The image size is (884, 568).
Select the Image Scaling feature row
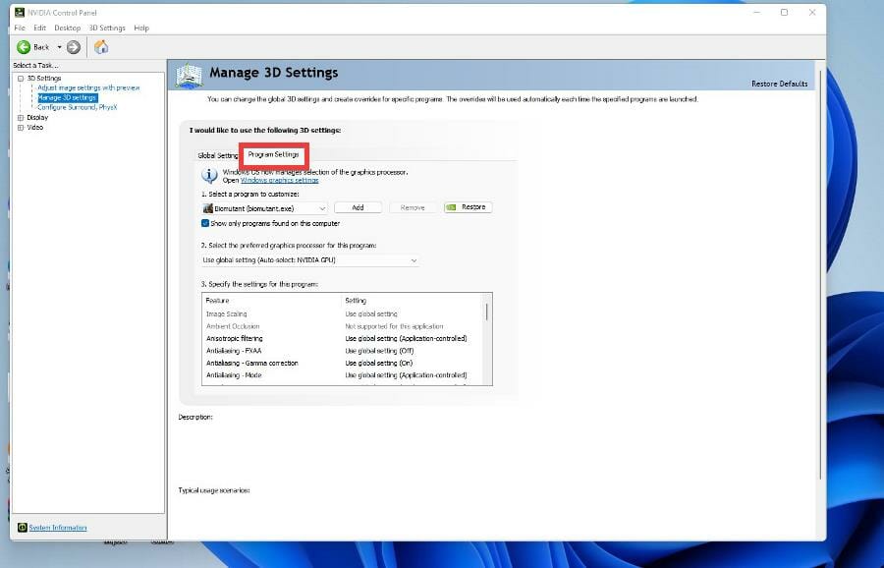pyautogui.click(x=344, y=314)
